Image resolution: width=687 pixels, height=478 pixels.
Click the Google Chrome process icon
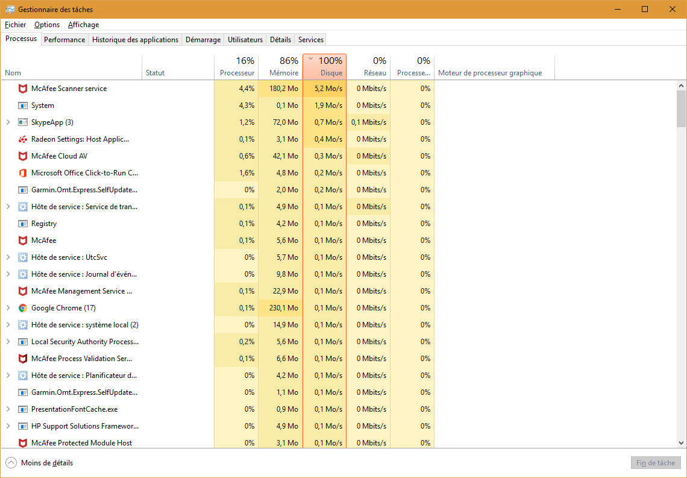[x=23, y=308]
